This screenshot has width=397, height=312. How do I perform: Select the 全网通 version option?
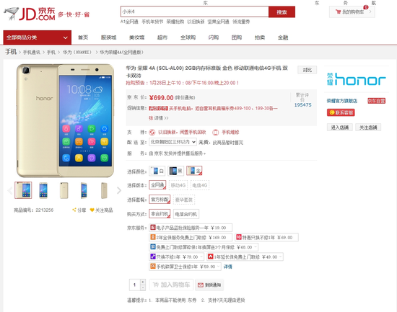point(157,185)
